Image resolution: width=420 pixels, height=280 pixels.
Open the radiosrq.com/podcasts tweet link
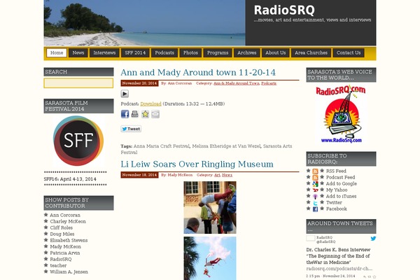(339, 269)
